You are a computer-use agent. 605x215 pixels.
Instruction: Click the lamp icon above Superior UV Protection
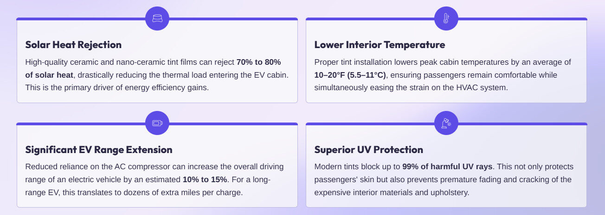pos(446,123)
